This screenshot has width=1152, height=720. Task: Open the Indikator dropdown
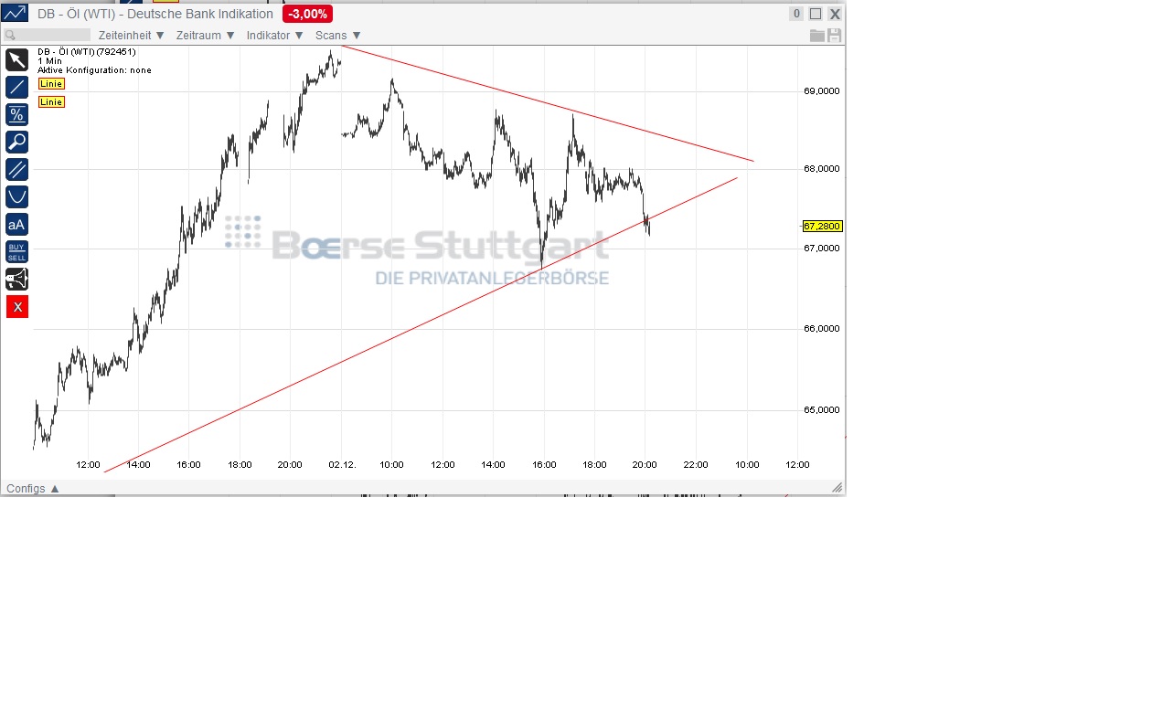[272, 35]
